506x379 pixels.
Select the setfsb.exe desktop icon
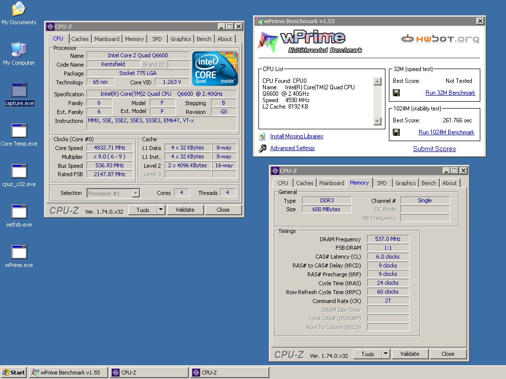(19, 216)
